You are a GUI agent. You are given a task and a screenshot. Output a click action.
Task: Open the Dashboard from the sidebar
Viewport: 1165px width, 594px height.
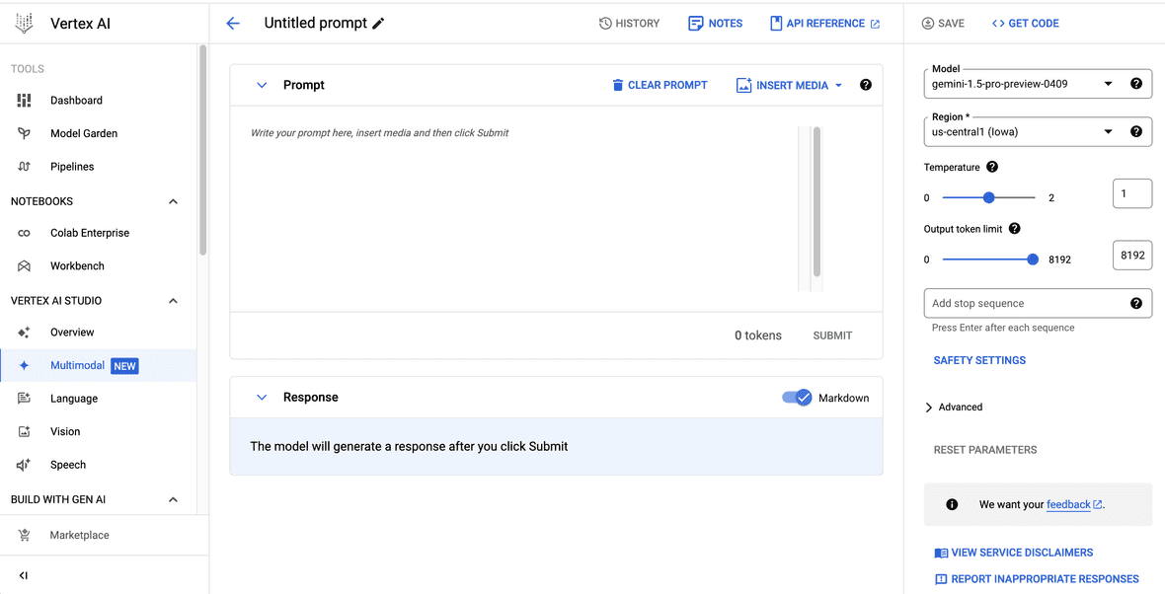77,100
